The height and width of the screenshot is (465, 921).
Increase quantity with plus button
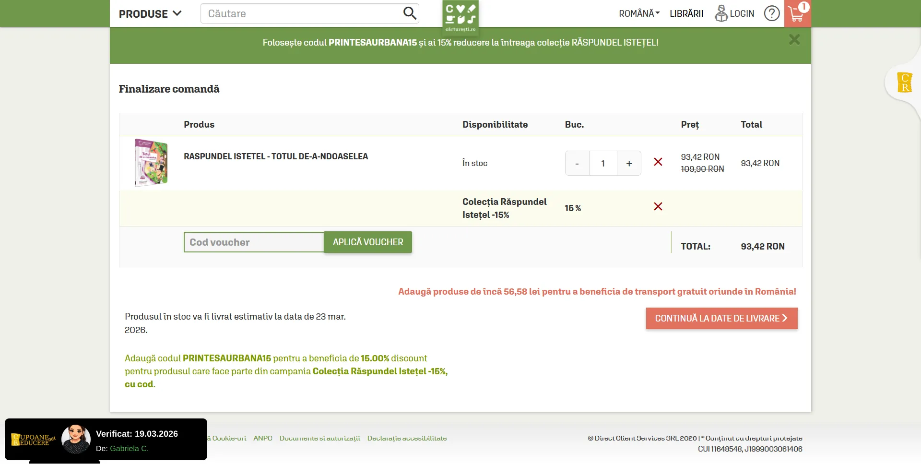click(629, 164)
